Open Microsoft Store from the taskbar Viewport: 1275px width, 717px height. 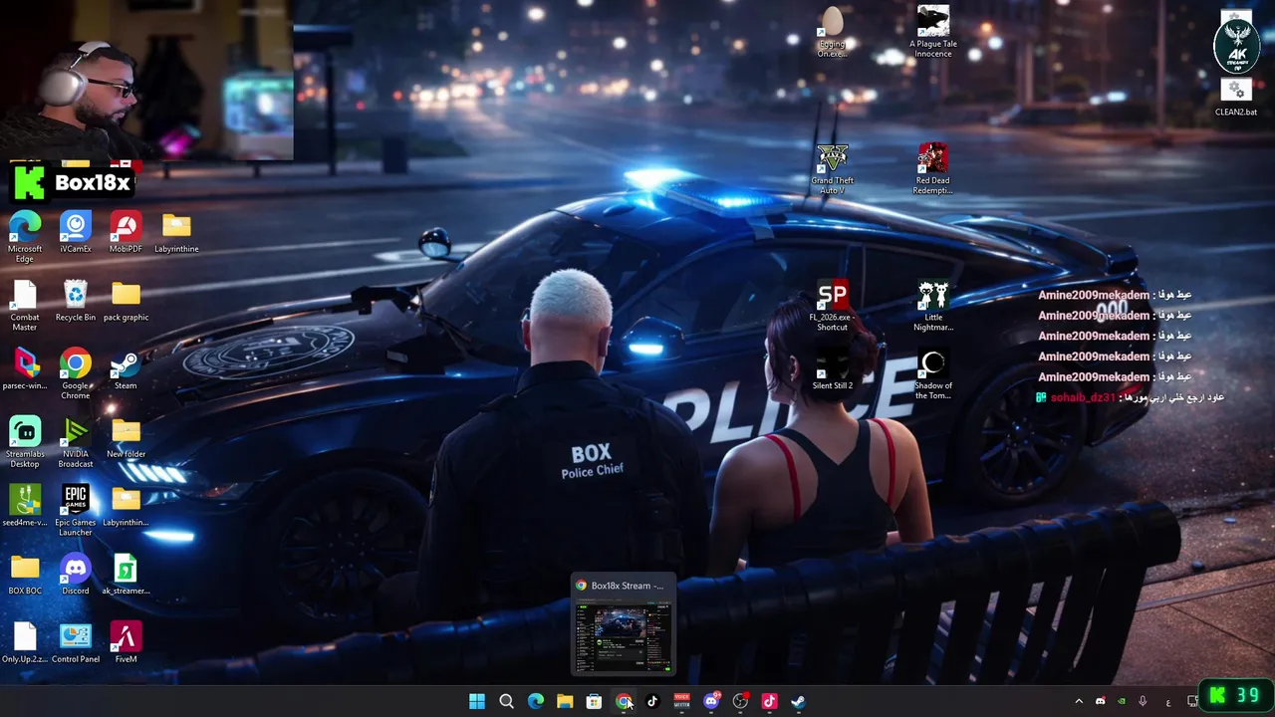(x=594, y=701)
